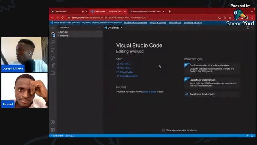257x145 pixels.
Task: Click the Live Share status bar item
Action: pyautogui.click(x=57, y=136)
